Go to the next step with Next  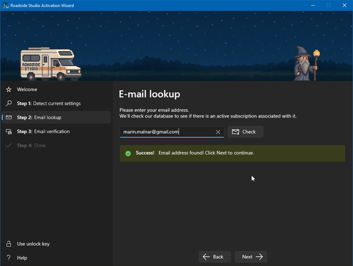(x=251, y=257)
